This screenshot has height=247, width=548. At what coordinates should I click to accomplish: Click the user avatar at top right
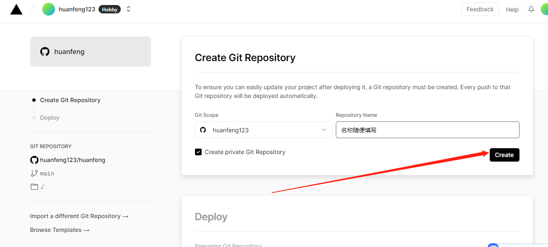pos(544,9)
